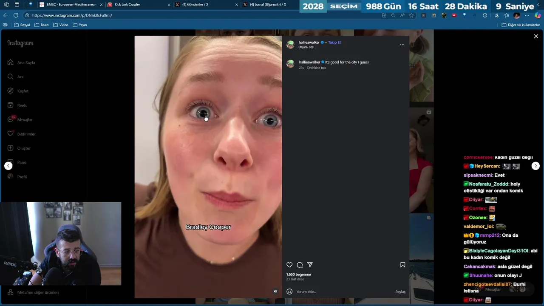This screenshot has height=306, width=544.
Task: Share the post via paper-plane icon
Action: point(310,265)
